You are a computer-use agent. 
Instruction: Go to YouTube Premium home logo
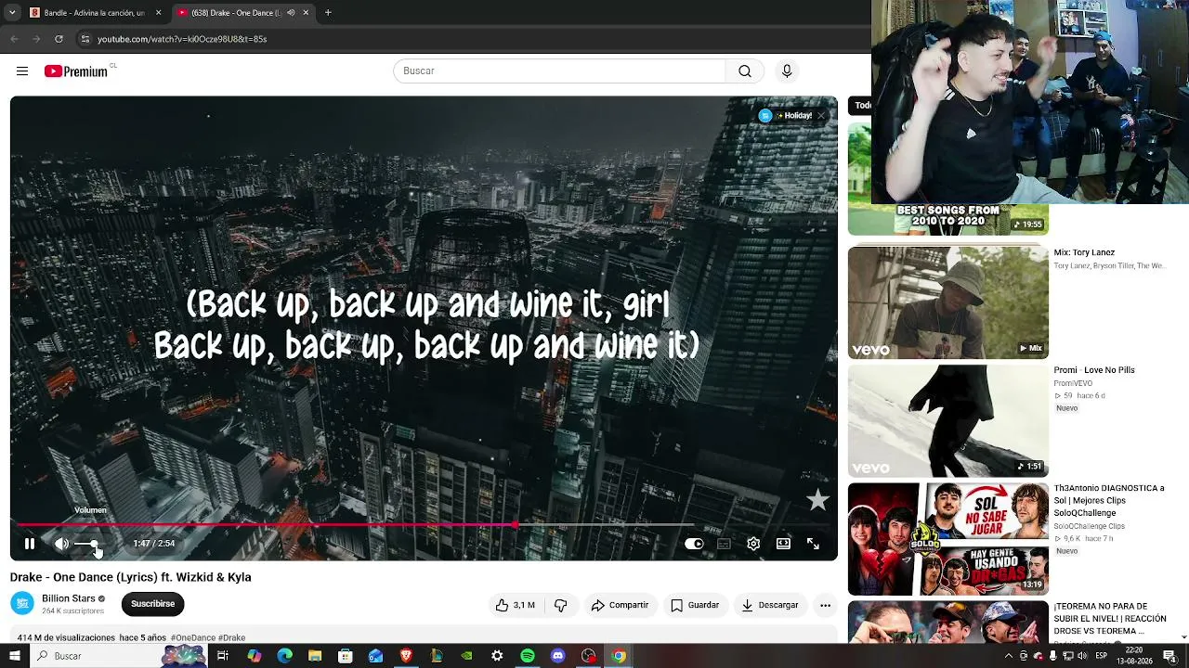[x=76, y=71]
